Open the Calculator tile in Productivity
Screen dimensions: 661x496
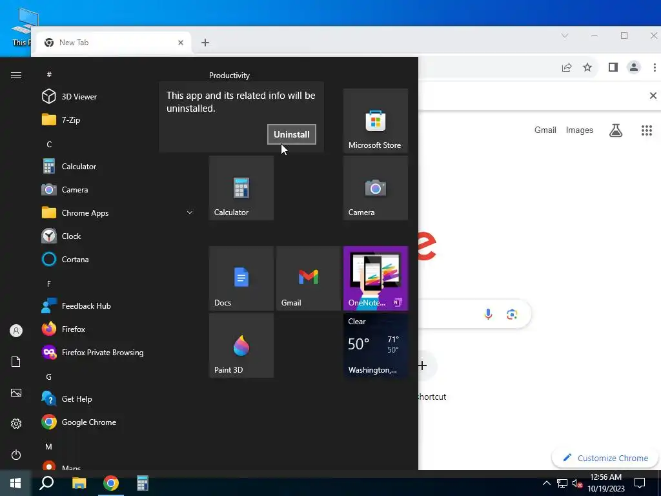pos(241,188)
